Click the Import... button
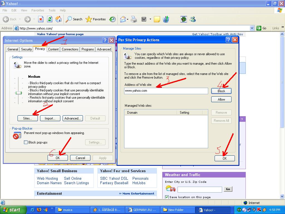The width and height of the screenshot is (285, 214). pyautogui.click(x=50, y=118)
